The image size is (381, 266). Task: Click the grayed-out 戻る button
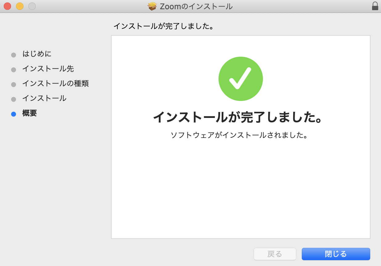coord(275,254)
